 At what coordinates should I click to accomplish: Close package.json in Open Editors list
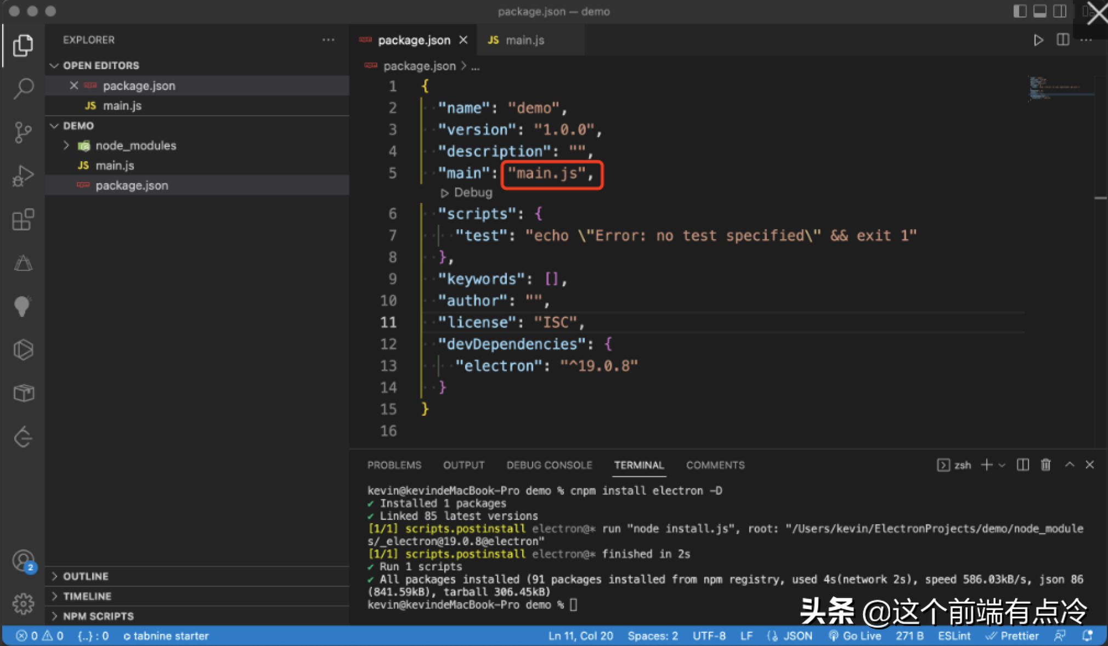[74, 86]
